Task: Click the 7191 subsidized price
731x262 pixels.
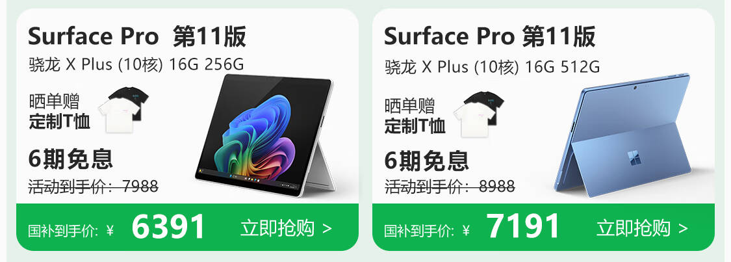Action: click(523, 227)
